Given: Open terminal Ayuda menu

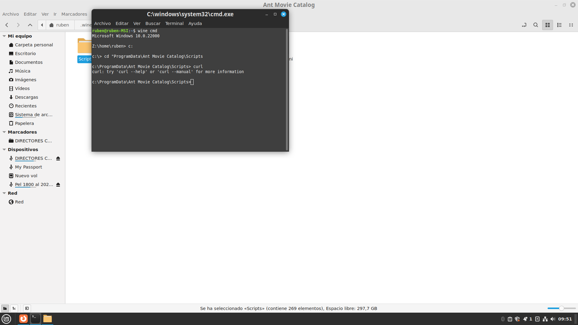Looking at the screenshot, I should (x=195, y=23).
